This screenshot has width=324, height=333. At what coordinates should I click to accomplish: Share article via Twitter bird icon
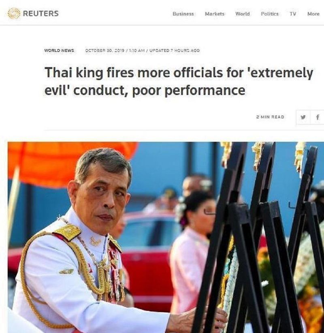pyautogui.click(x=303, y=117)
